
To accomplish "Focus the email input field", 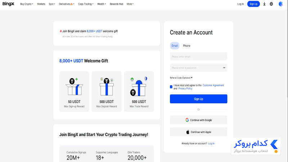I will click(199, 57).
